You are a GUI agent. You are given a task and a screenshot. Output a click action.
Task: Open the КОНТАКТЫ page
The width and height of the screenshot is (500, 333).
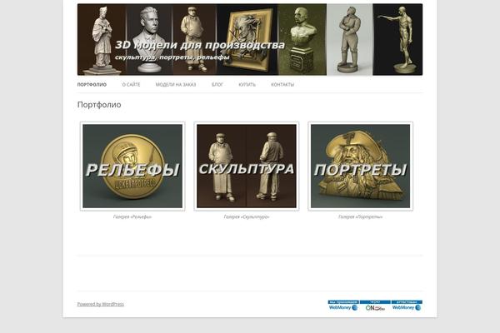tap(282, 85)
